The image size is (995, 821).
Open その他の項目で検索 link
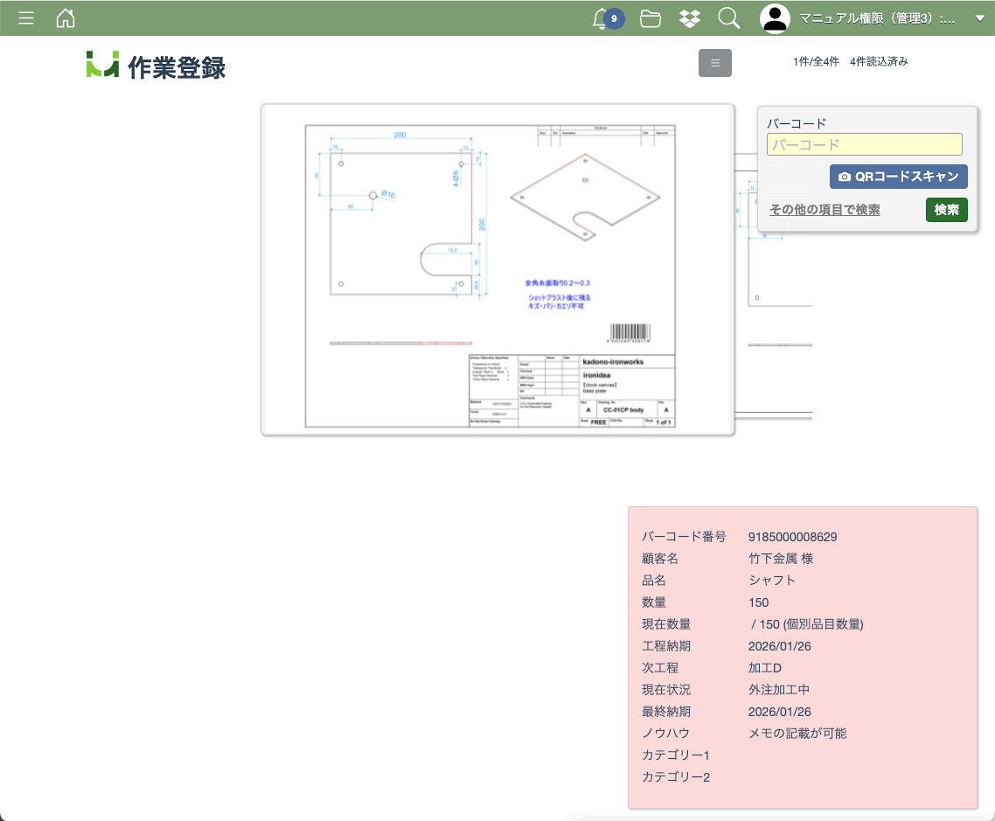[825, 210]
